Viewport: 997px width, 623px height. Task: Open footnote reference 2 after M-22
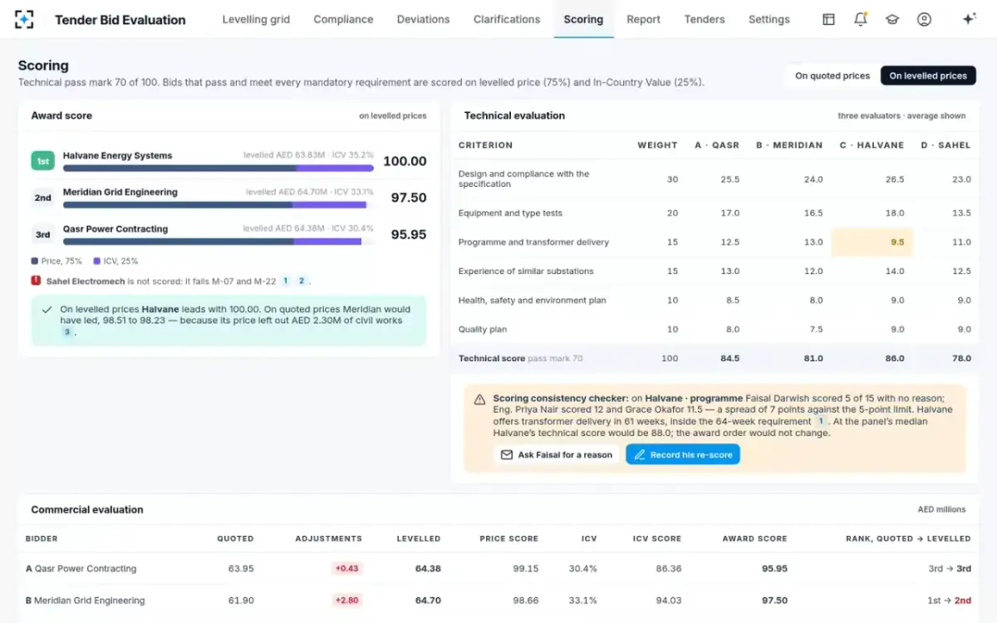[x=301, y=281]
